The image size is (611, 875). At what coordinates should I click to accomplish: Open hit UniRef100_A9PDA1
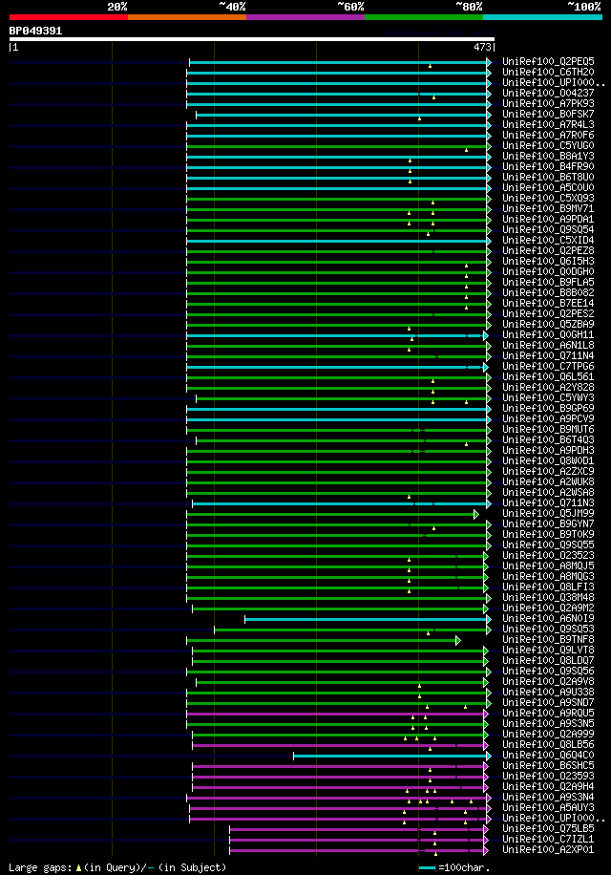[548, 220]
